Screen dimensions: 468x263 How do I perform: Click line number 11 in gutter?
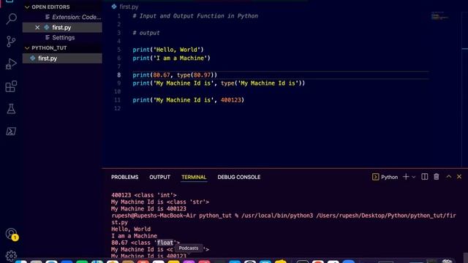[x=118, y=100]
